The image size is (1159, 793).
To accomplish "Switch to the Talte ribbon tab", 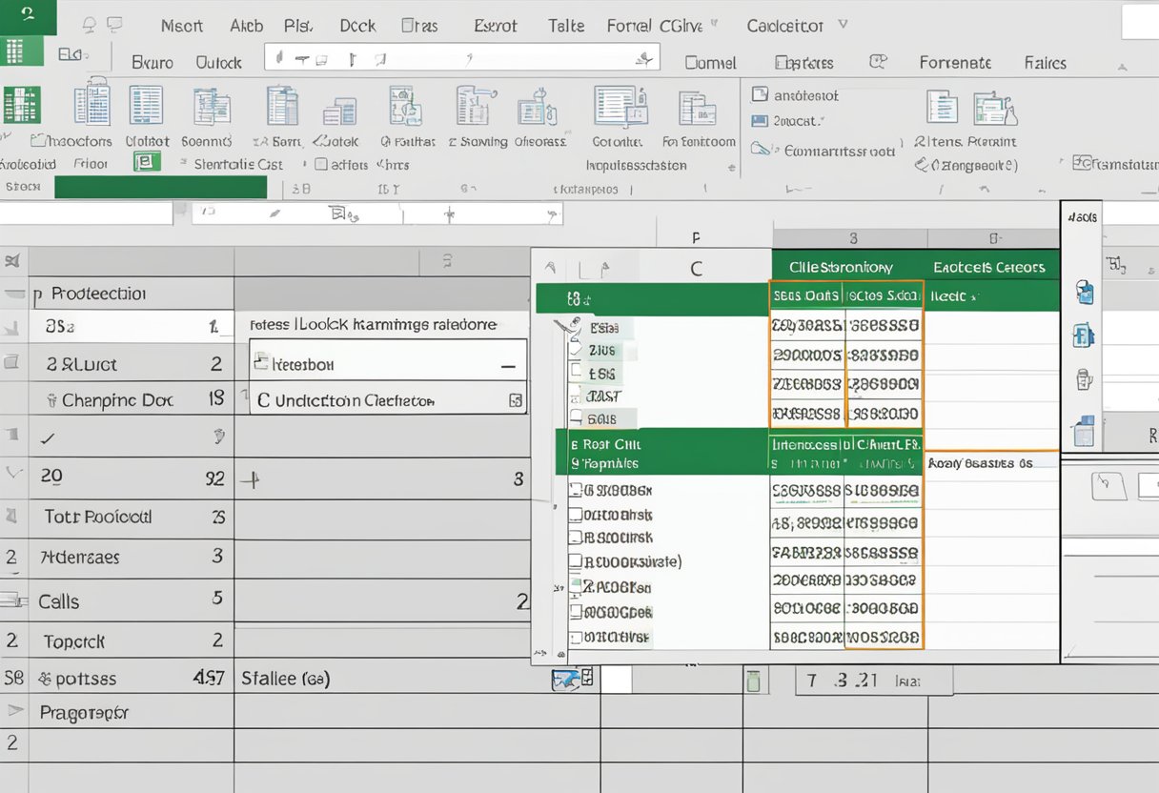I will coord(566,26).
